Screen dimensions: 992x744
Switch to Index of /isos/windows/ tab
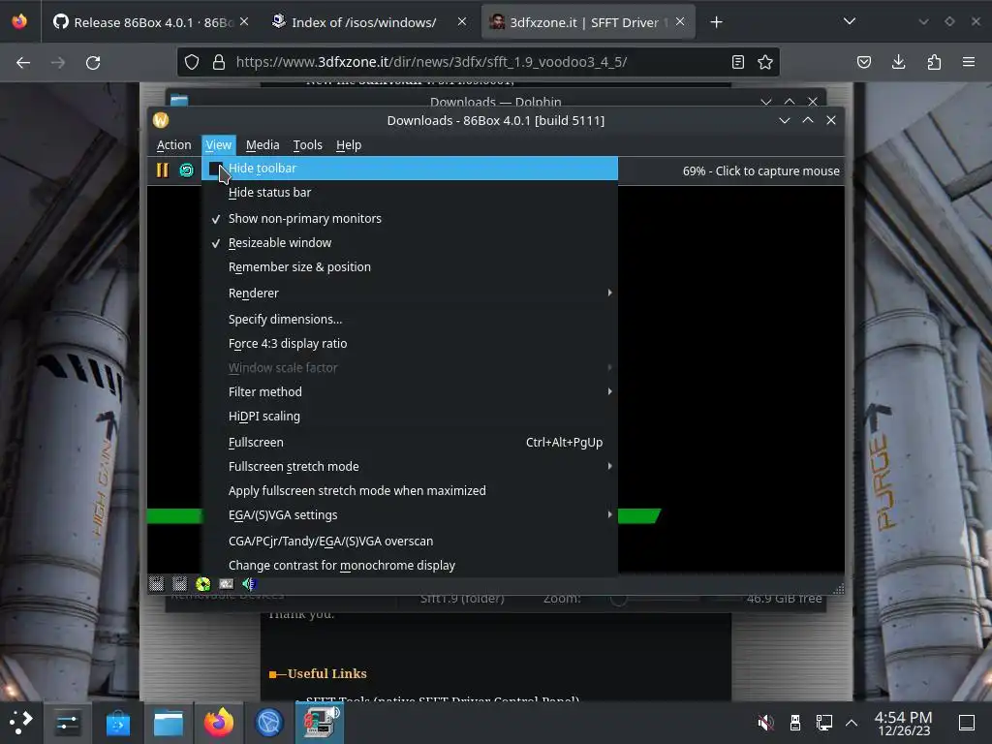point(369,22)
